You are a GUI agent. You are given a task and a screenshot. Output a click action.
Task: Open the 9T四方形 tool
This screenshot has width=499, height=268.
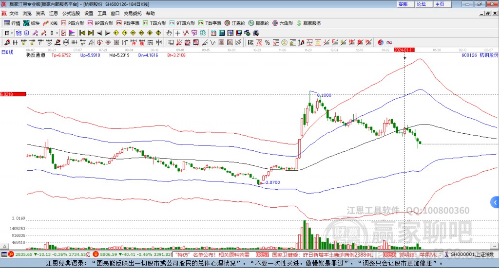coord(182,23)
